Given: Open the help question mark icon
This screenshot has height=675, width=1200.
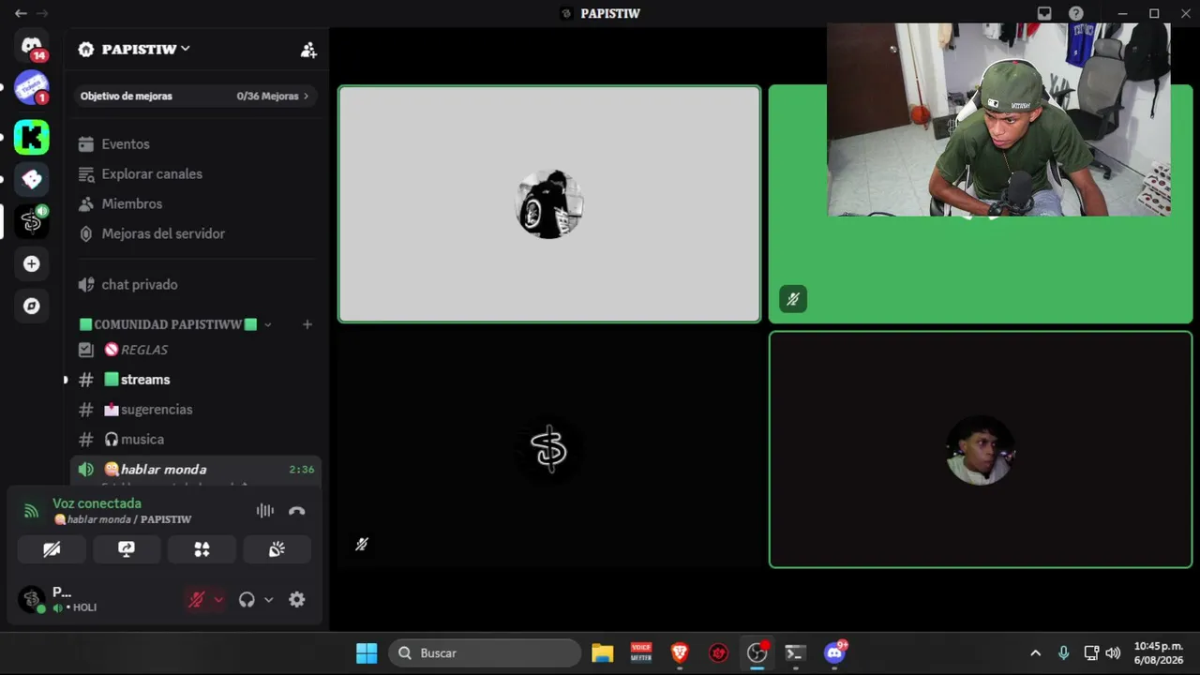Looking at the screenshot, I should [1076, 13].
